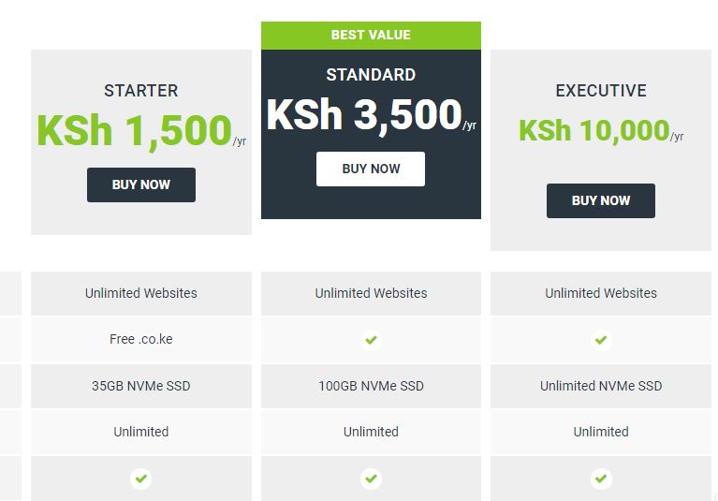Click the Executive plan free domain checkmark
This screenshot has width=718, height=501.
(x=601, y=340)
